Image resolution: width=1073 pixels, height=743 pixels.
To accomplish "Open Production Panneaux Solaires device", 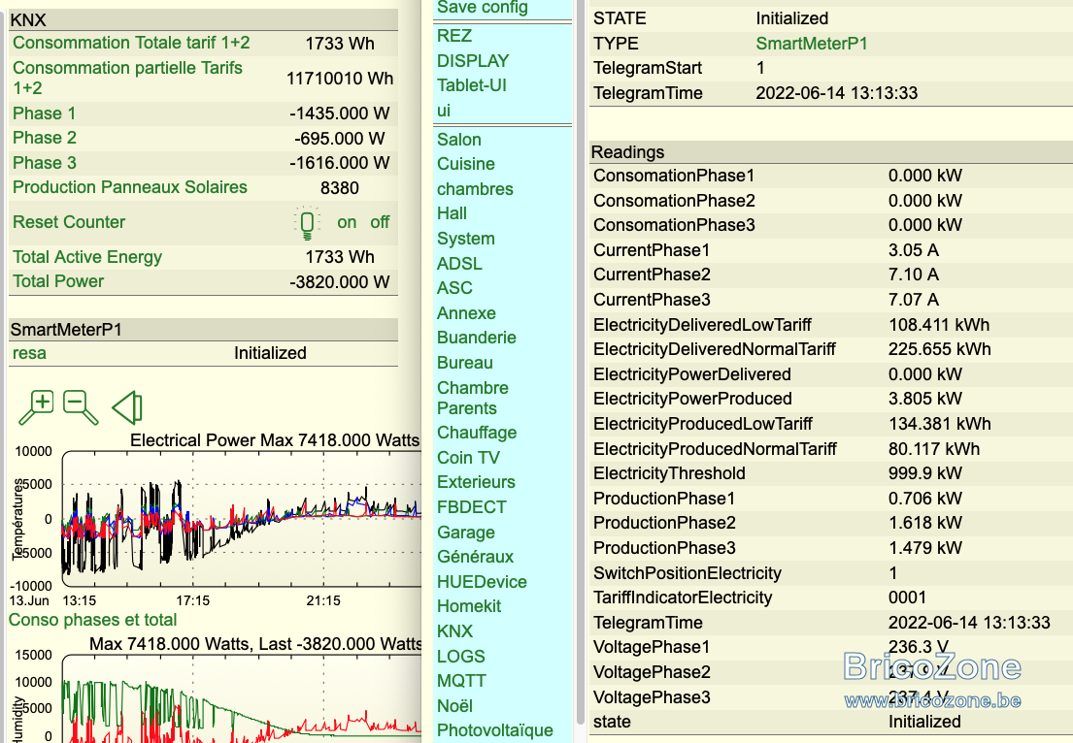I will tap(130, 187).
